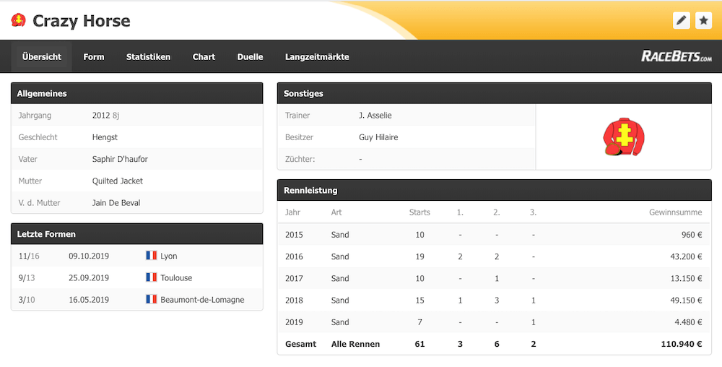Click owner name Guy Hilaire
Screen dimensions: 722x367
tap(378, 137)
